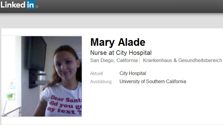Click the Ausbildung label

101,82
